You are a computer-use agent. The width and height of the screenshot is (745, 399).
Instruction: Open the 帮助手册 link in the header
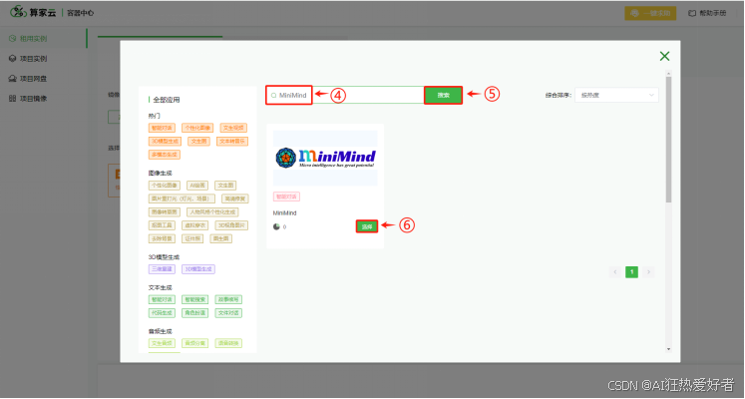tap(707, 13)
